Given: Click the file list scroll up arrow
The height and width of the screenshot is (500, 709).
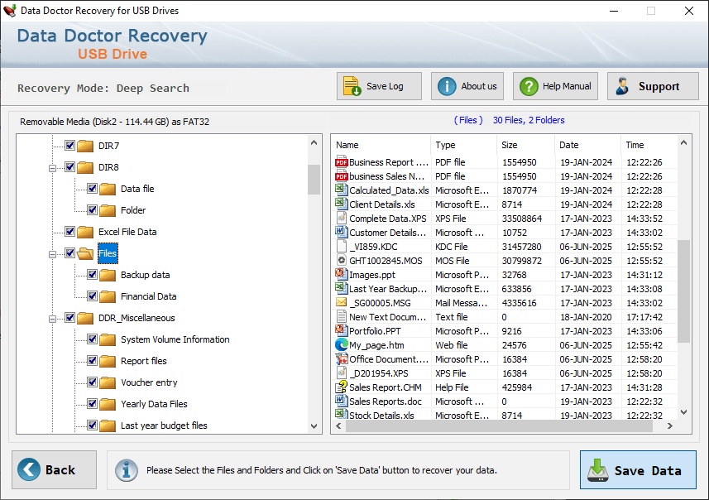Looking at the screenshot, I should (x=683, y=142).
